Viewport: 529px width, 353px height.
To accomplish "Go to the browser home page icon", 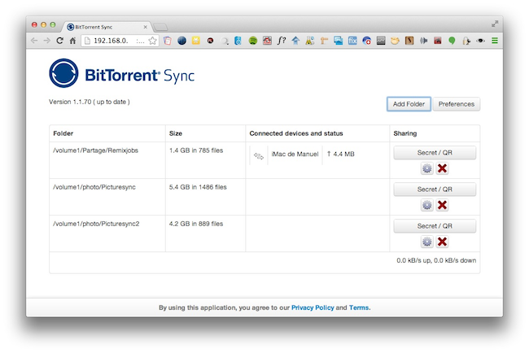I will pos(72,41).
